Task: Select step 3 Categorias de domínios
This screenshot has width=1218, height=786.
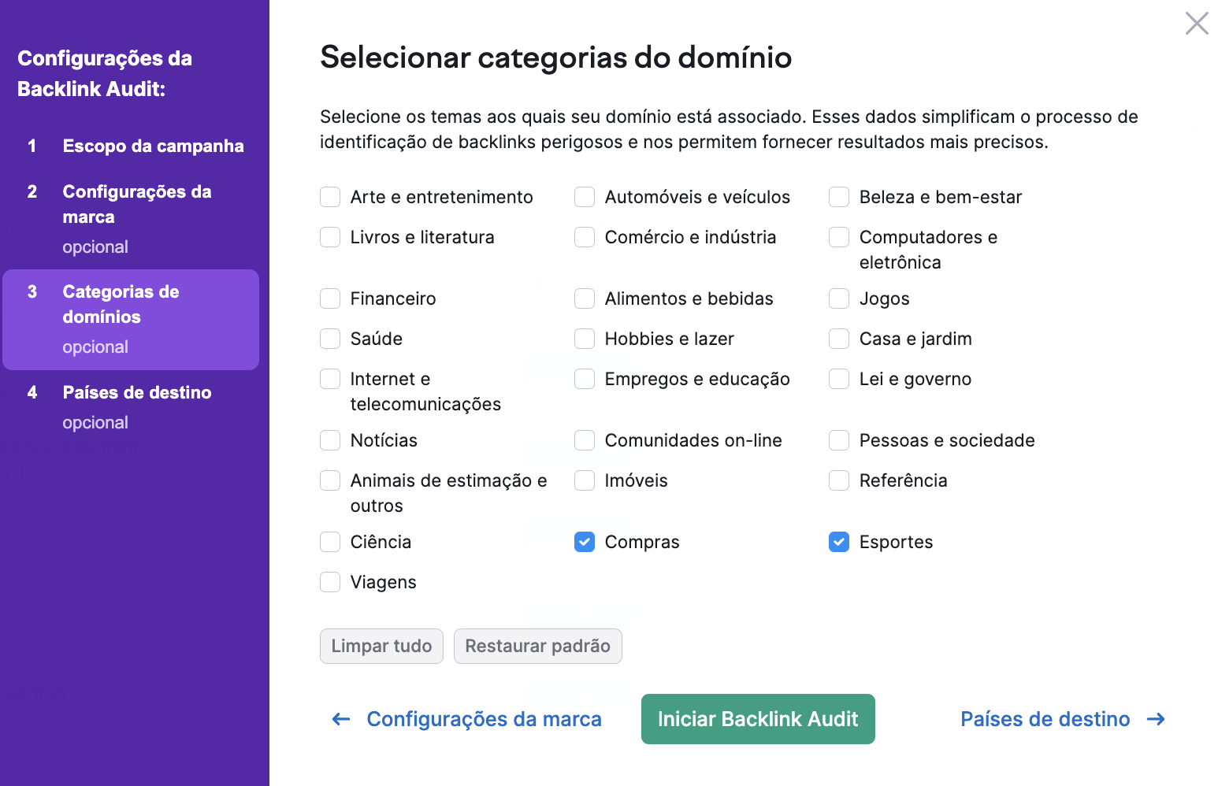Action: point(131,319)
